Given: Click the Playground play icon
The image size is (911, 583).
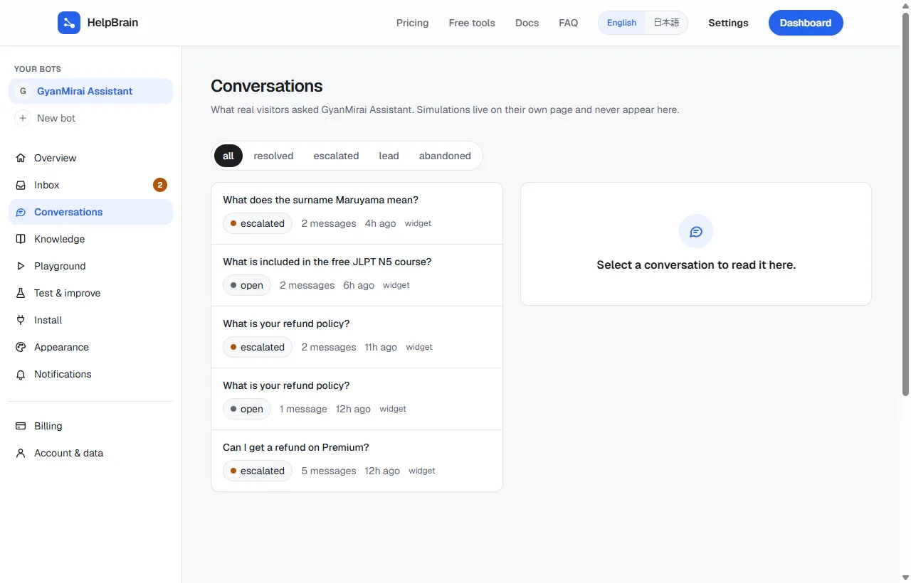Looking at the screenshot, I should tap(21, 266).
